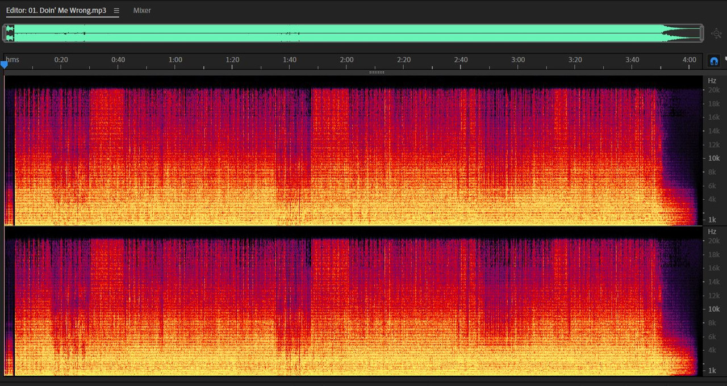Click 4k on the lower channel frequency scale

pyautogui.click(x=712, y=350)
